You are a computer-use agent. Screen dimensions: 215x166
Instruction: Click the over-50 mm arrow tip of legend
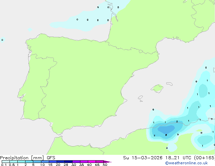[x=107, y=162]
